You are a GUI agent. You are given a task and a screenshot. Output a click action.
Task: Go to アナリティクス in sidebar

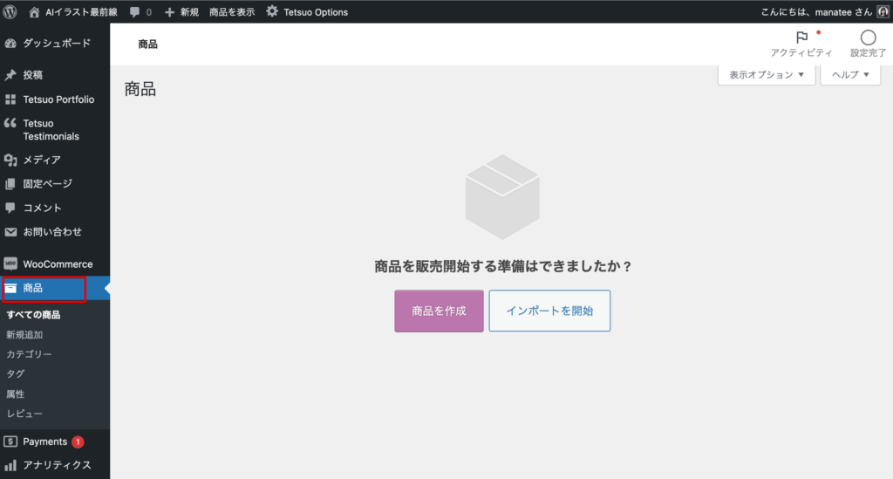pos(57,465)
